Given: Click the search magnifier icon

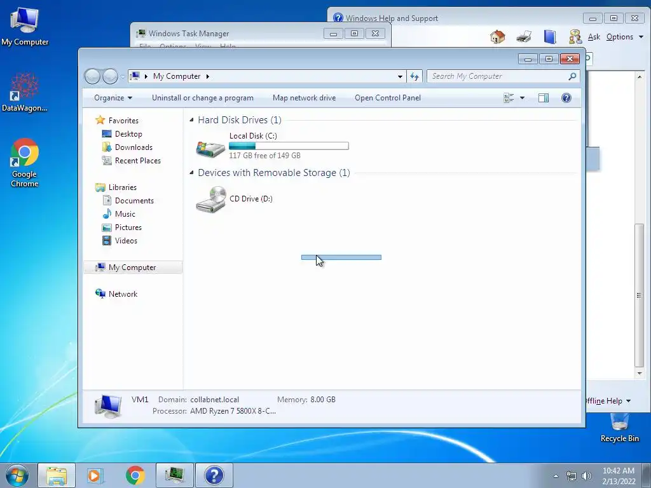Looking at the screenshot, I should click(x=573, y=76).
